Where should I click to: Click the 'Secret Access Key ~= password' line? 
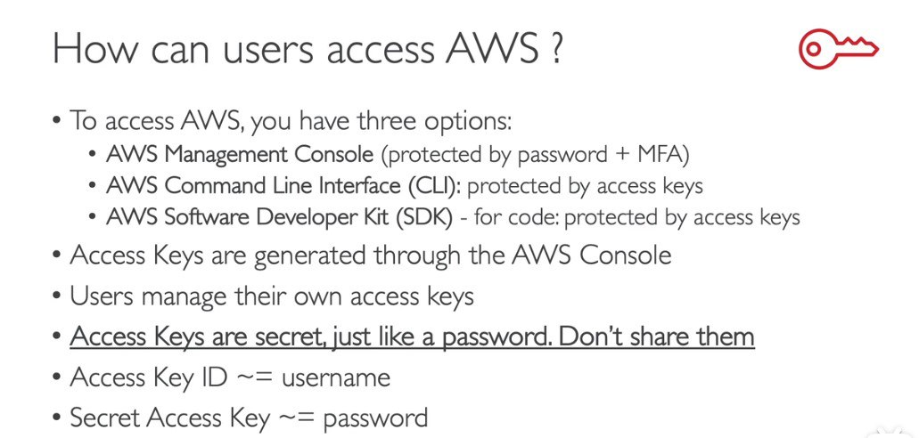tap(249, 418)
